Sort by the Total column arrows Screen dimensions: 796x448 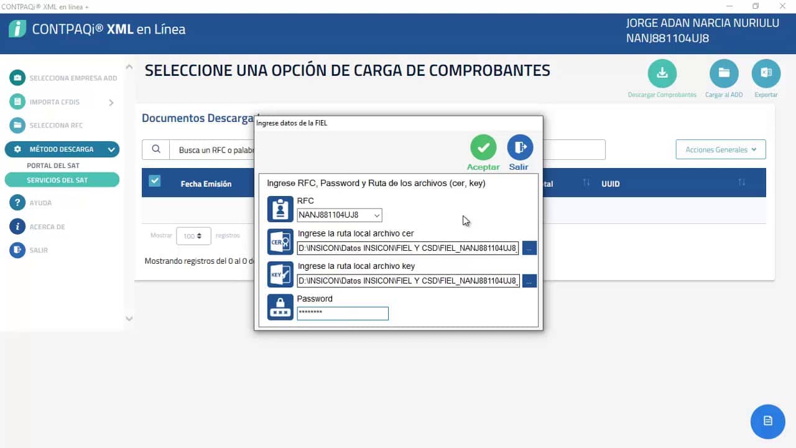(x=586, y=182)
